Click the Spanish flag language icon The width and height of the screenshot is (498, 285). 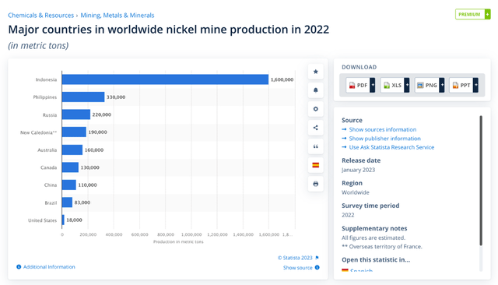pyautogui.click(x=315, y=165)
